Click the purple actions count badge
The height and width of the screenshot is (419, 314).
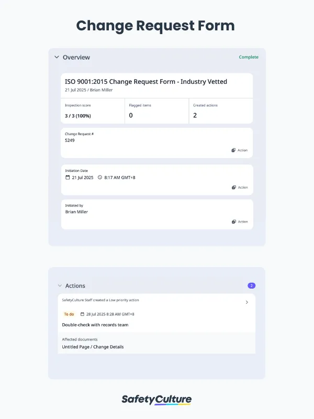click(252, 285)
